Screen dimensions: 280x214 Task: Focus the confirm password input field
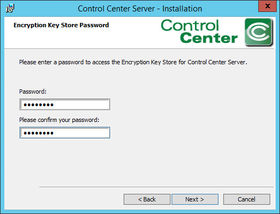(65, 133)
